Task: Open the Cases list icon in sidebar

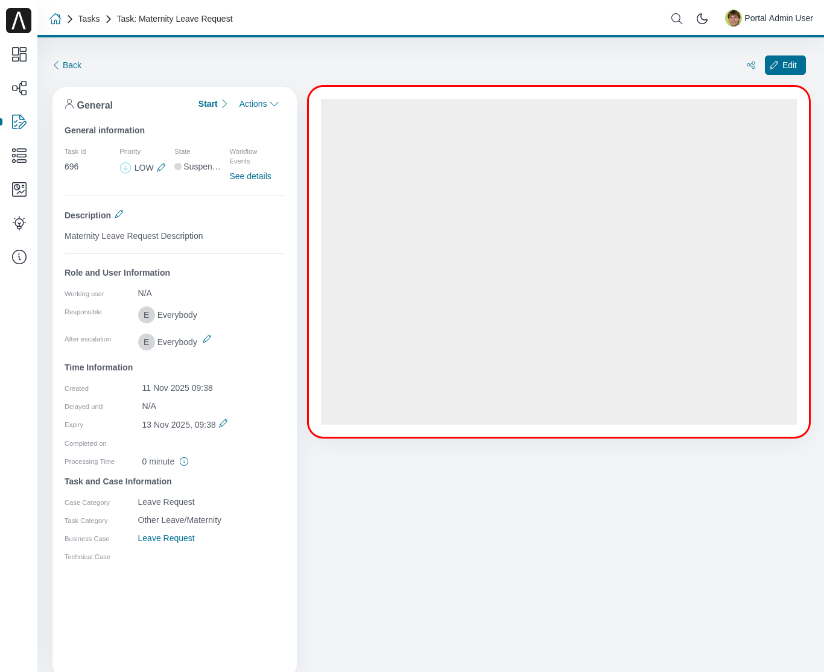Action: click(x=19, y=155)
